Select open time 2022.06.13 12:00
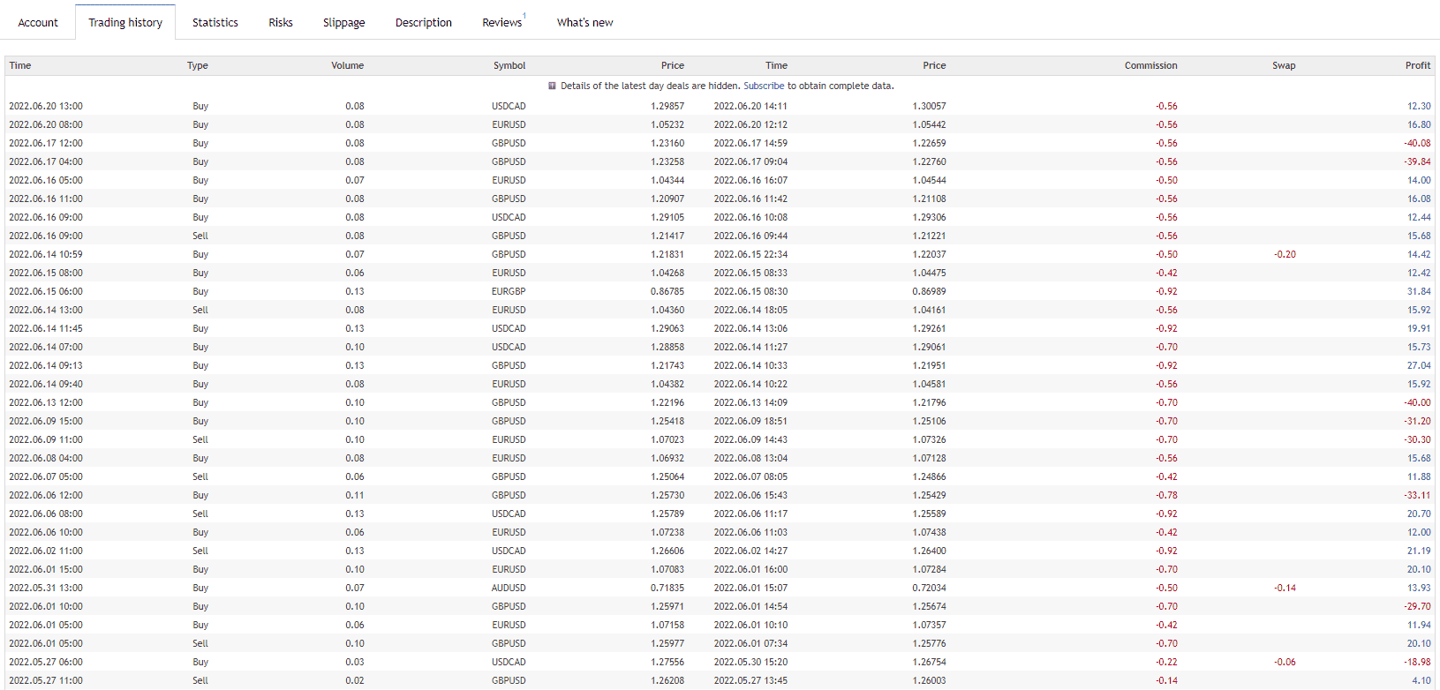This screenshot has height=690, width=1440. point(46,402)
